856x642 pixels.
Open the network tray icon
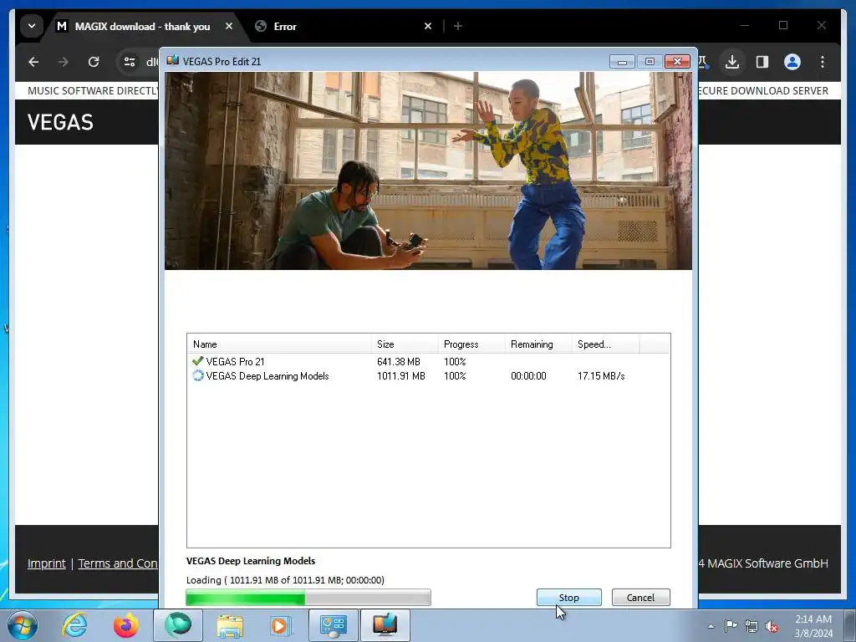coord(752,626)
